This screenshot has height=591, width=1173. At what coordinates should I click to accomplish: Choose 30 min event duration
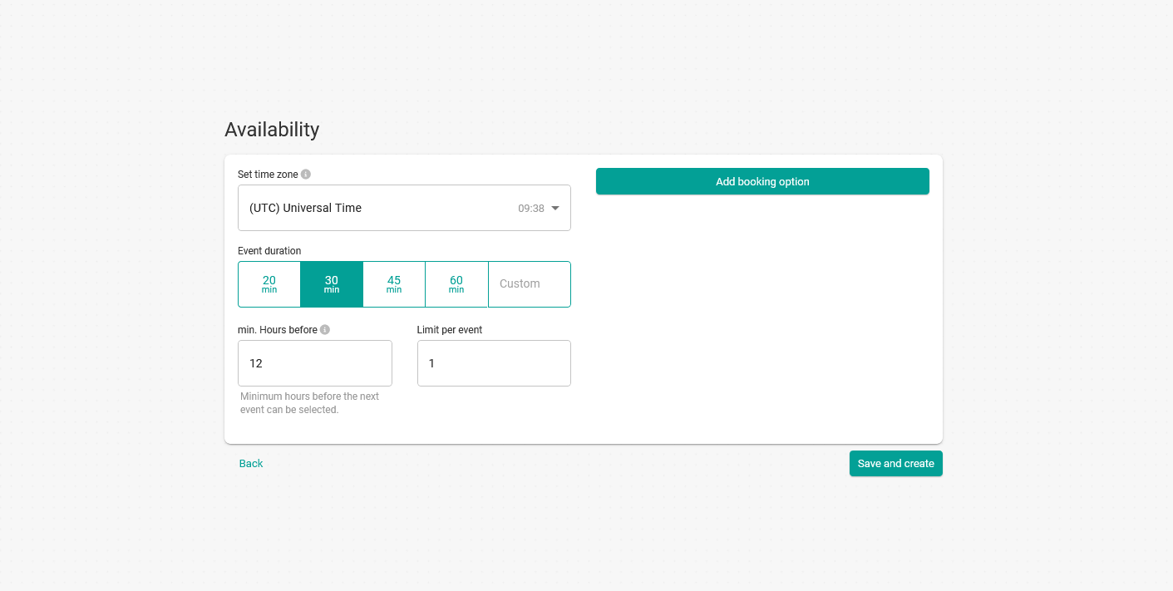point(332,284)
